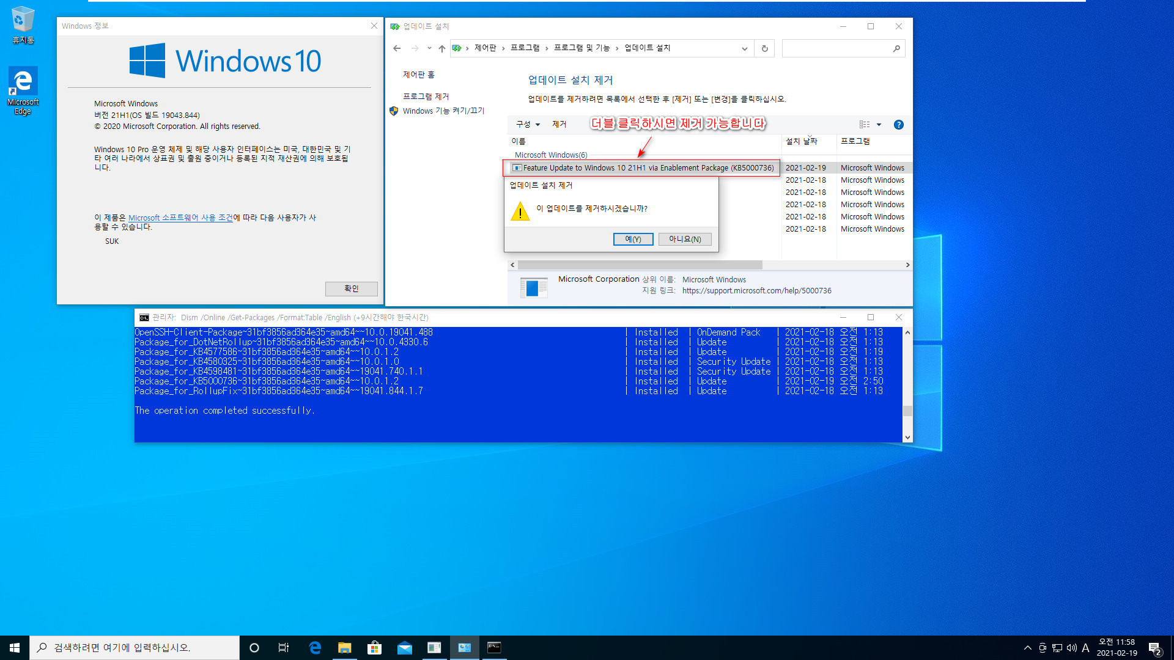
Task: Open the 구성 organize dropdown
Action: point(528,125)
